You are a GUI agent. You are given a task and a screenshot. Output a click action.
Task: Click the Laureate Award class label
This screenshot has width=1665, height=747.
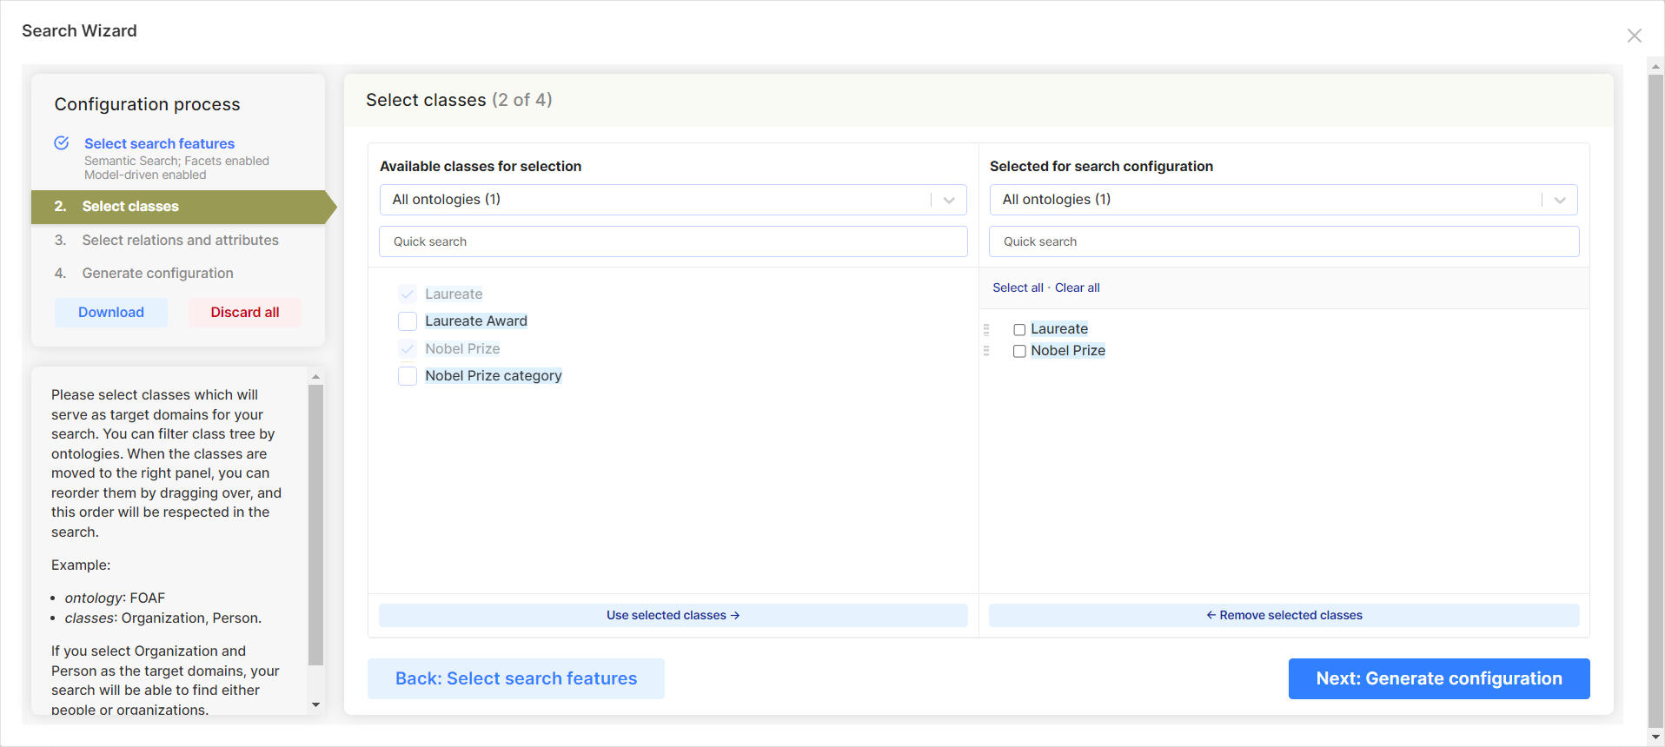476,321
